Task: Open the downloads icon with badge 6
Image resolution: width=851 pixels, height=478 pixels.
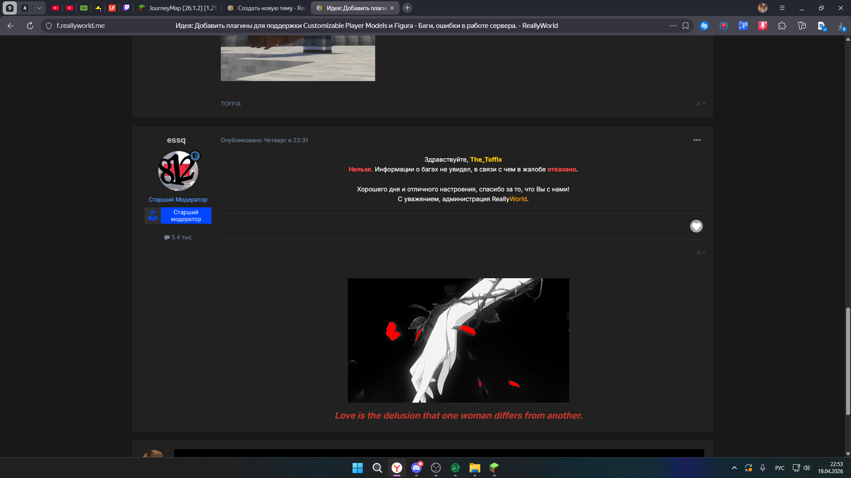Action: tap(841, 26)
